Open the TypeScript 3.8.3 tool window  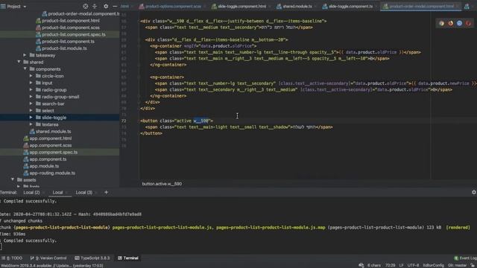click(x=92, y=258)
